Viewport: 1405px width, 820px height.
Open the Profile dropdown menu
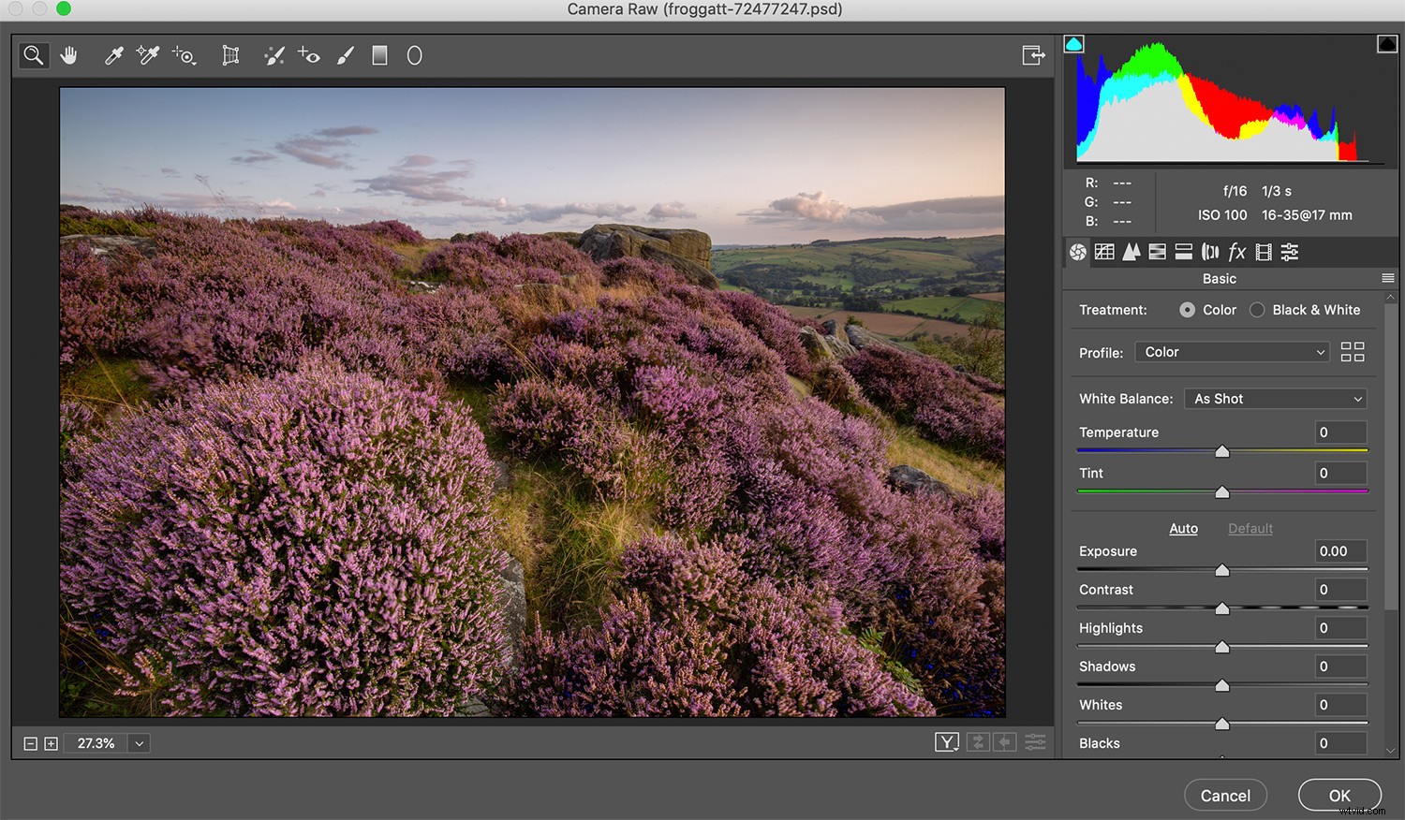pos(1232,351)
